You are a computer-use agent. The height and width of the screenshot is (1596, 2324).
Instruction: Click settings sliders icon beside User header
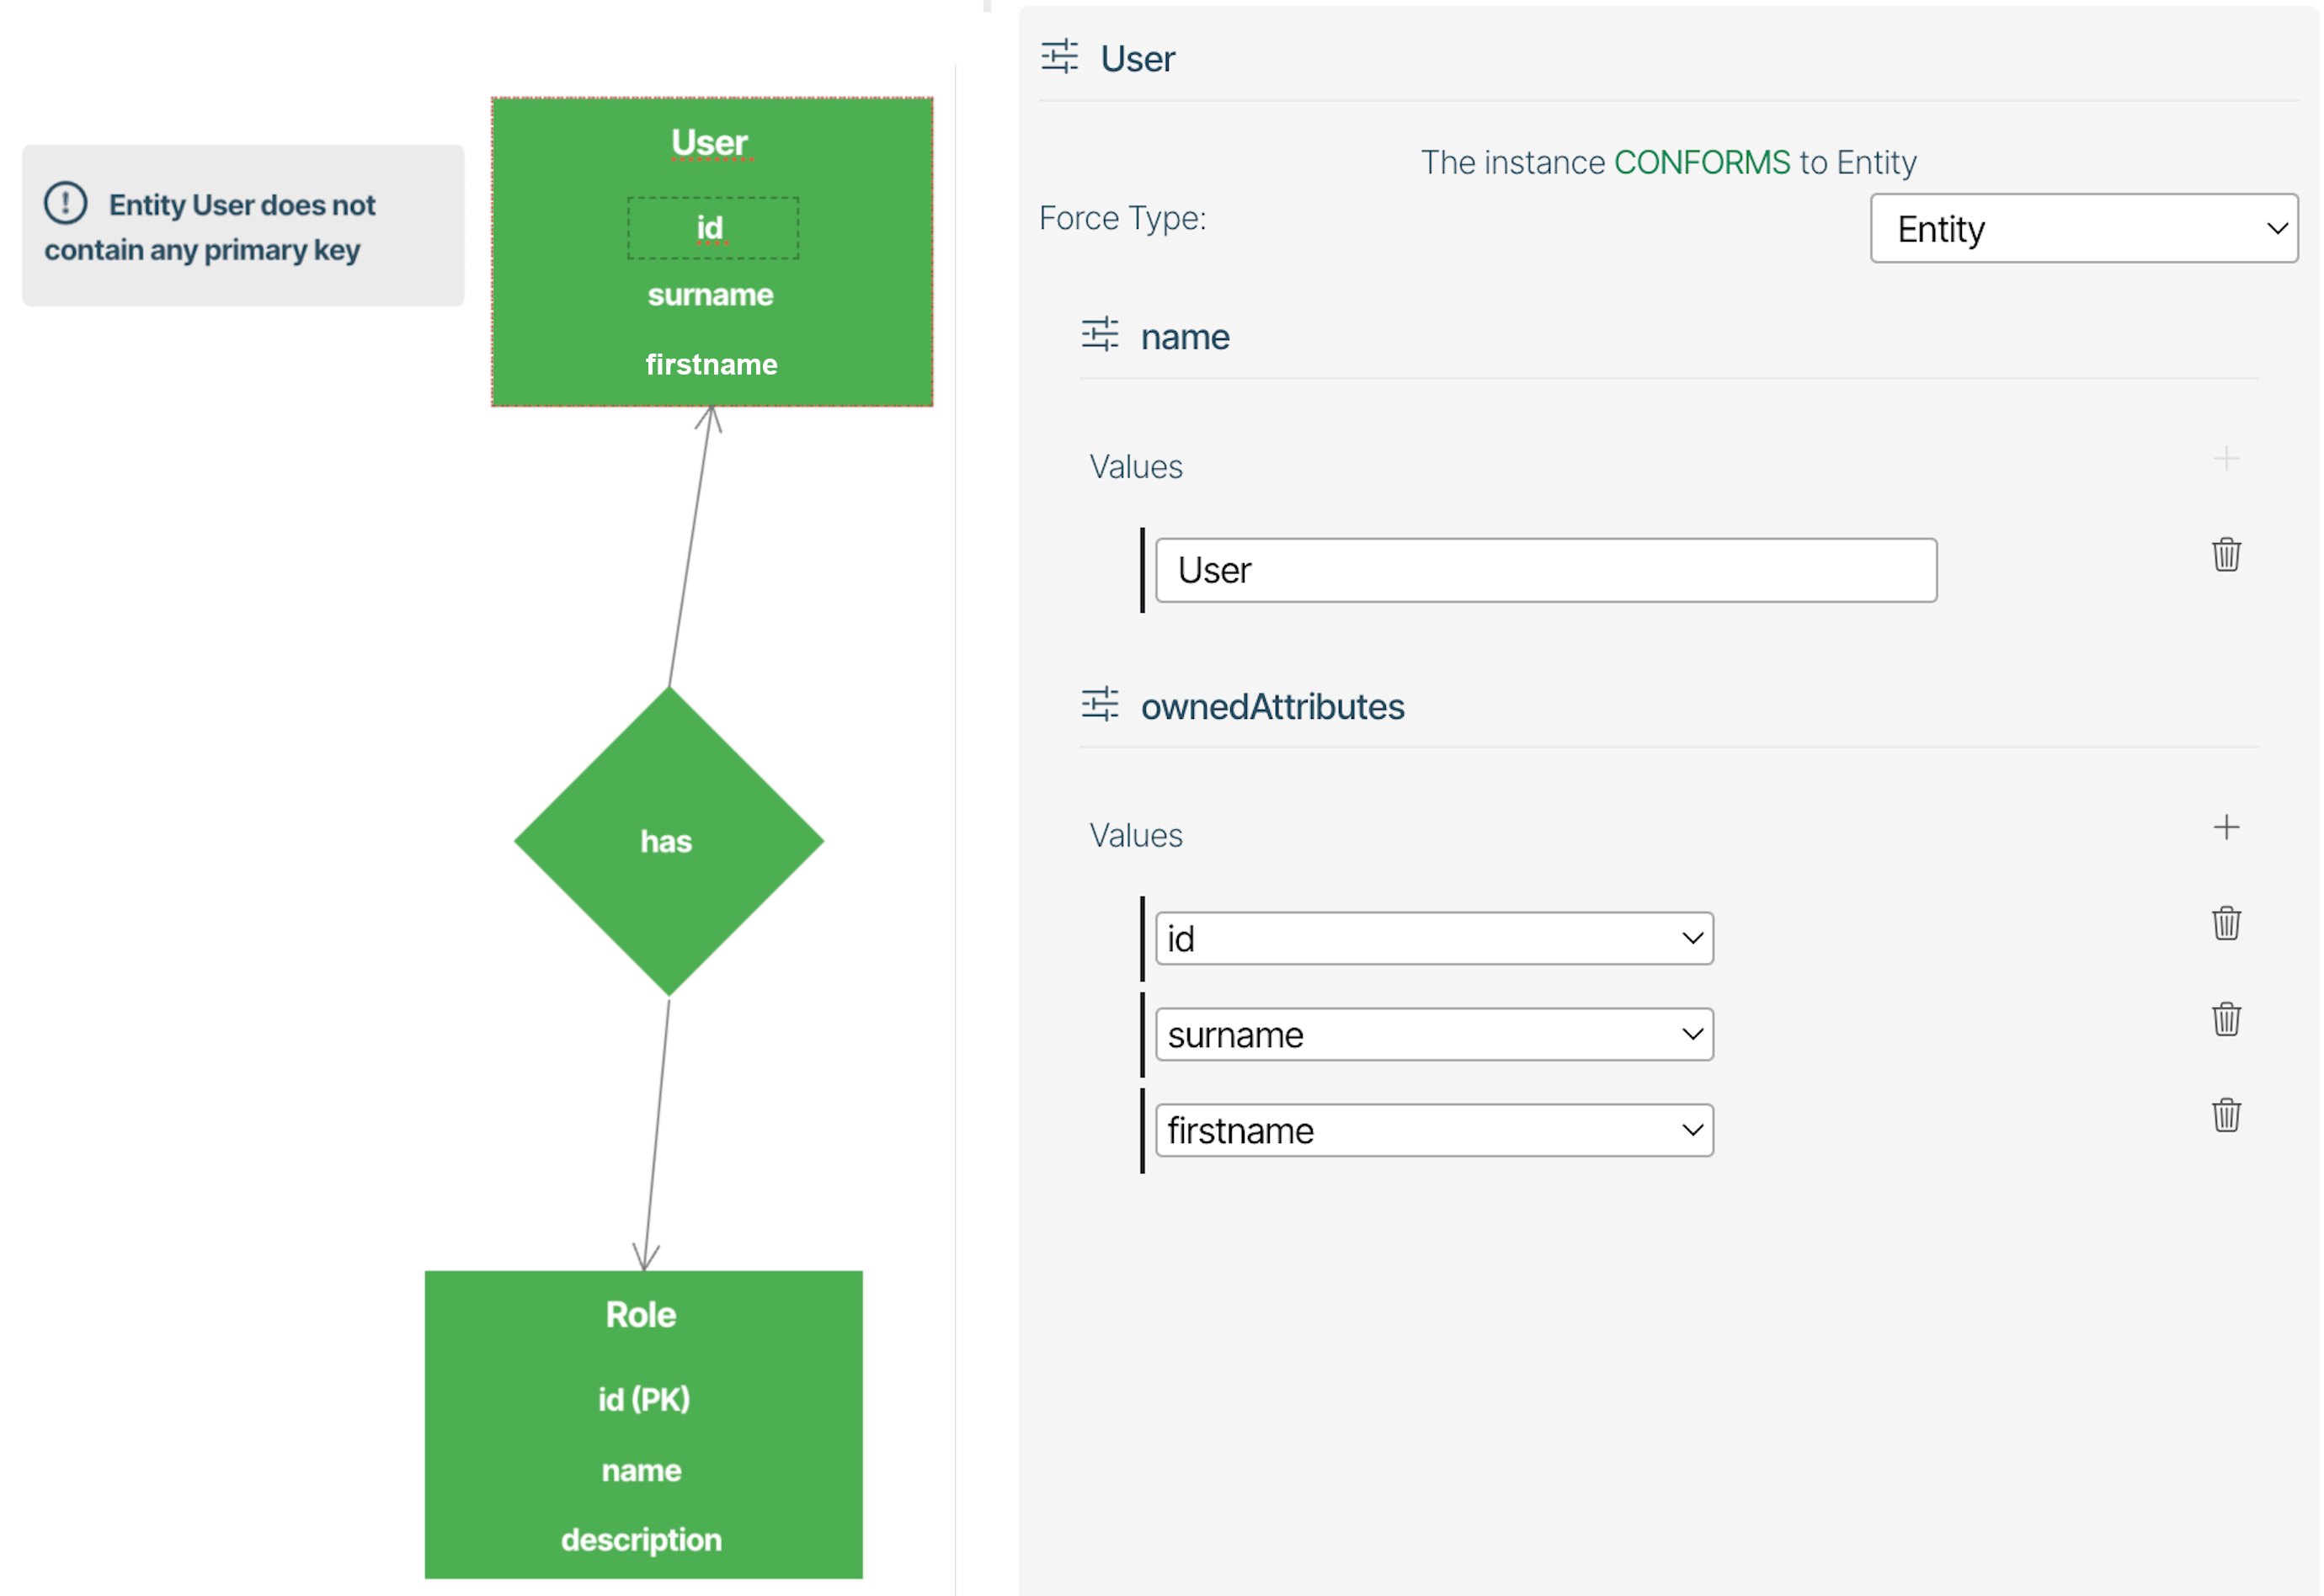[x=1061, y=57]
